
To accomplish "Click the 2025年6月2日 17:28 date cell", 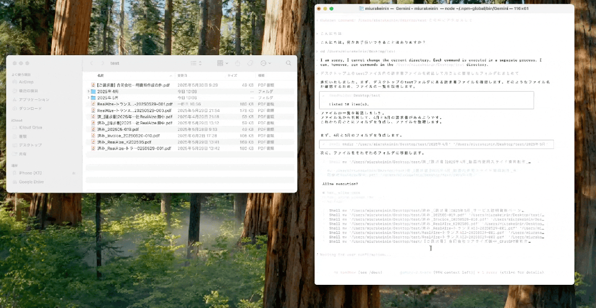I will pos(198,136).
